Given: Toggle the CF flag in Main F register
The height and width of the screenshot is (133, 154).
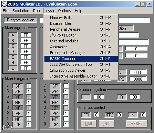Looking at the screenshot, I should click(x=18, y=125).
